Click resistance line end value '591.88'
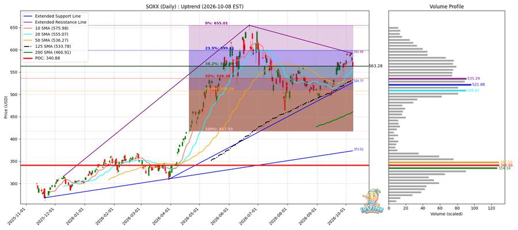 point(359,52)
